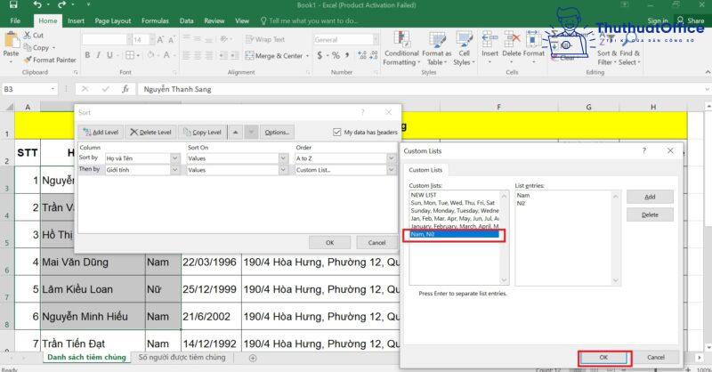Viewport: 712px width, 372px height.
Task: Click the Copy icon in Clipboard group
Action: tap(28, 47)
